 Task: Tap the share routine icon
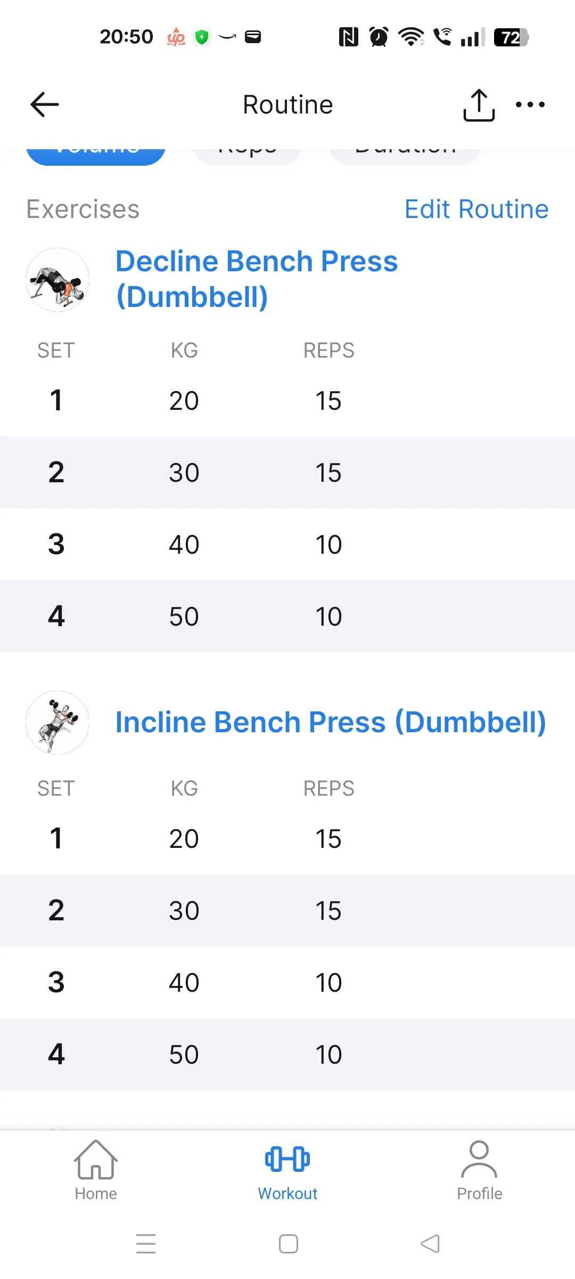pyautogui.click(x=479, y=105)
